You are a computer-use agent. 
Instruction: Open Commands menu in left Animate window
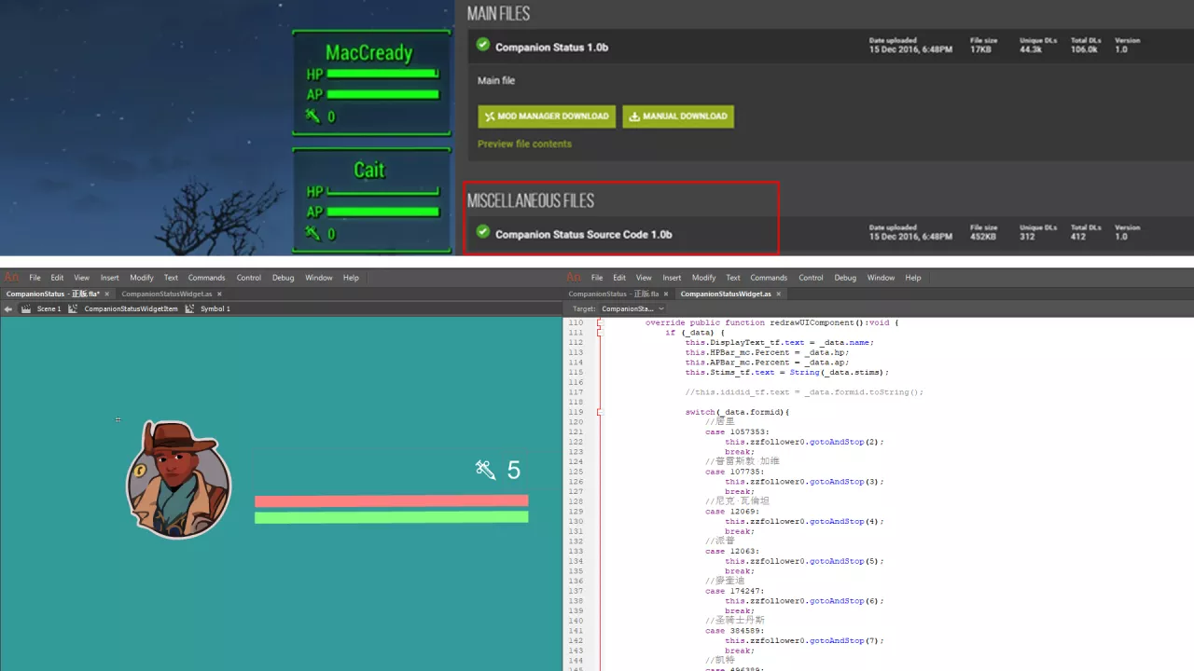(206, 278)
